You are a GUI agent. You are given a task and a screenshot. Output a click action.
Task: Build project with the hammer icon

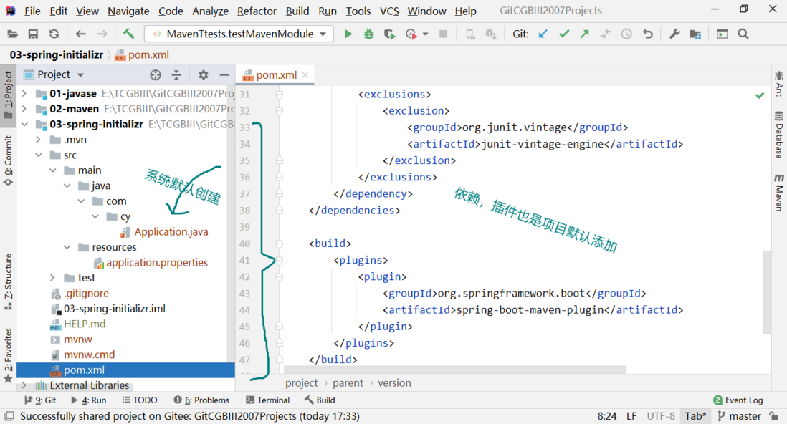(x=128, y=34)
